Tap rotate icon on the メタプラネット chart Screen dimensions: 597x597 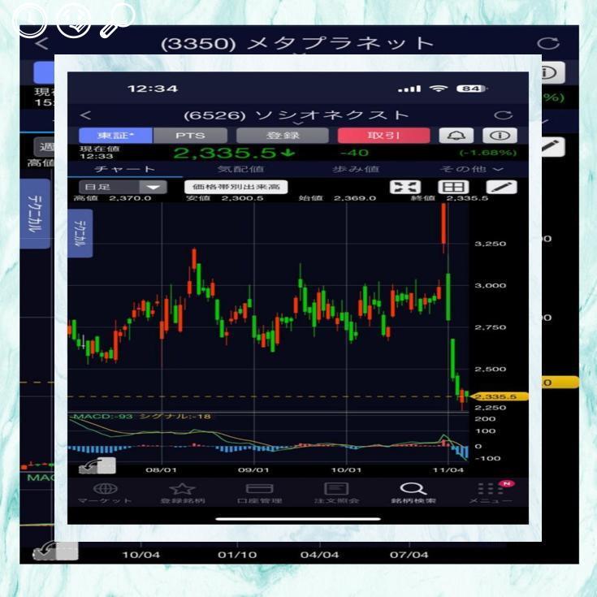(x=55, y=552)
